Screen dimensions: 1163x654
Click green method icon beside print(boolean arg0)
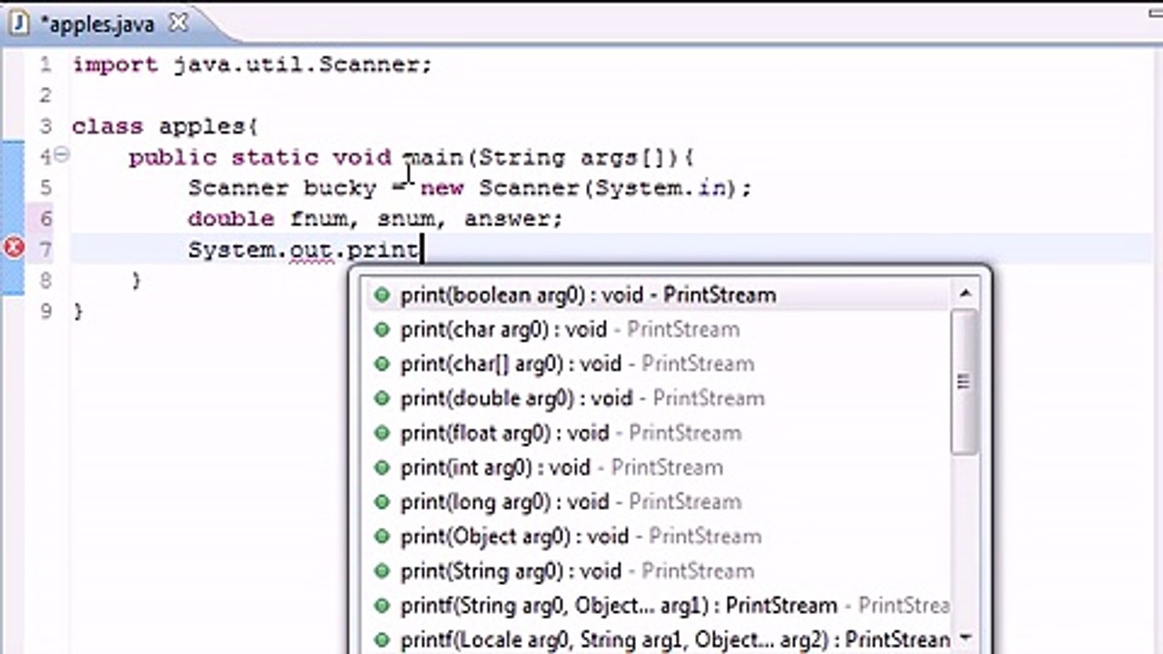coord(382,295)
